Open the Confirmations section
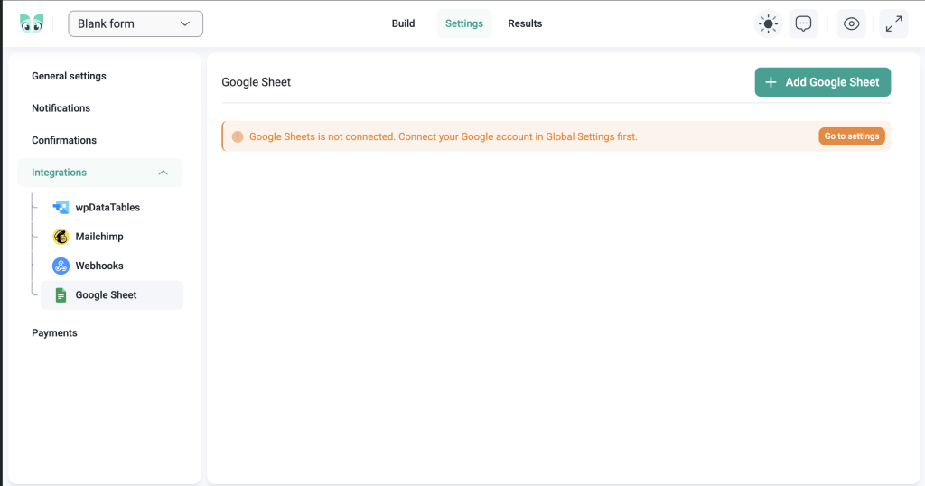Image resolution: width=925 pixels, height=486 pixels. (x=64, y=140)
